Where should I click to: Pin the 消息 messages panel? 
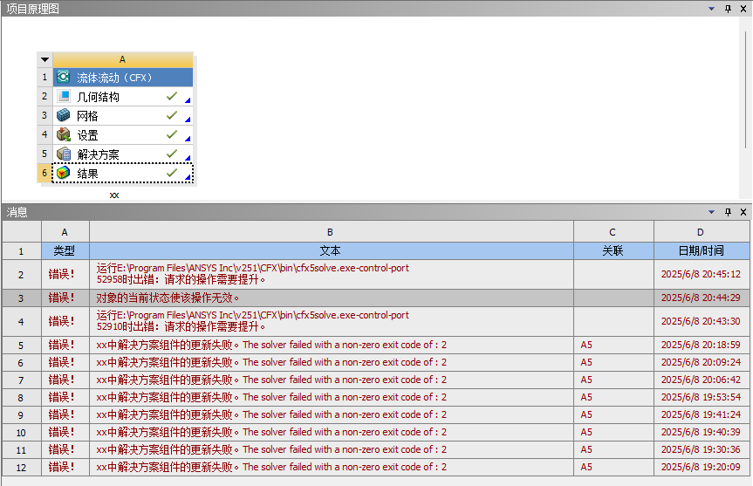[729, 212]
